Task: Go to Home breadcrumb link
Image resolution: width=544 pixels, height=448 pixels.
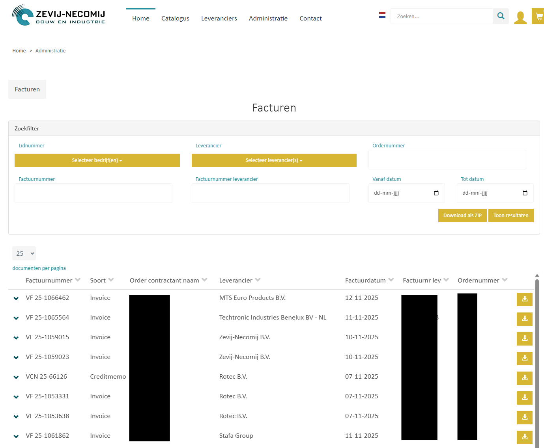Action: (x=19, y=51)
